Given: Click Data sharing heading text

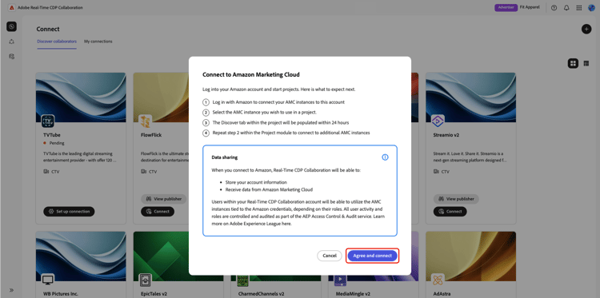Looking at the screenshot, I should click(x=225, y=157).
